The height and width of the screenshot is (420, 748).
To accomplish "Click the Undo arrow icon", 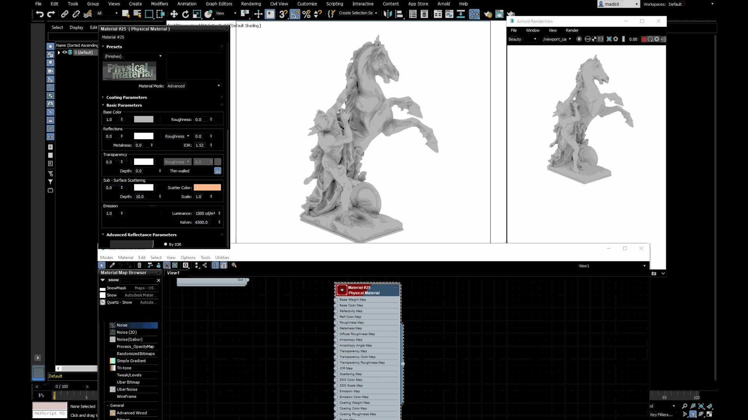I will [x=39, y=14].
